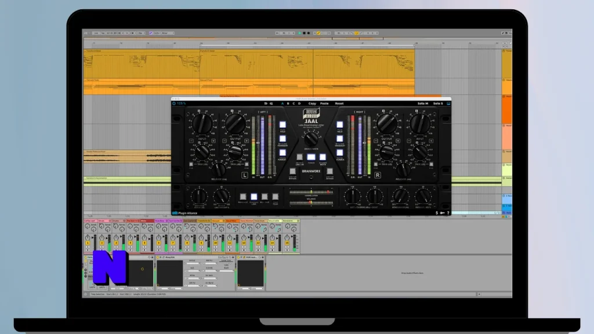This screenshot has width=594, height=334.
Task: Click the left RELEASE knob
Action: pos(219,170)
